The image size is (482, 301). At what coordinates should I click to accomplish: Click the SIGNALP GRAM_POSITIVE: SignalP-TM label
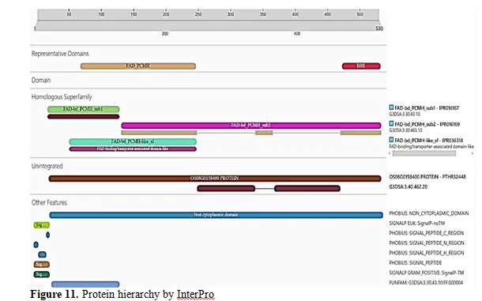[x=427, y=273]
